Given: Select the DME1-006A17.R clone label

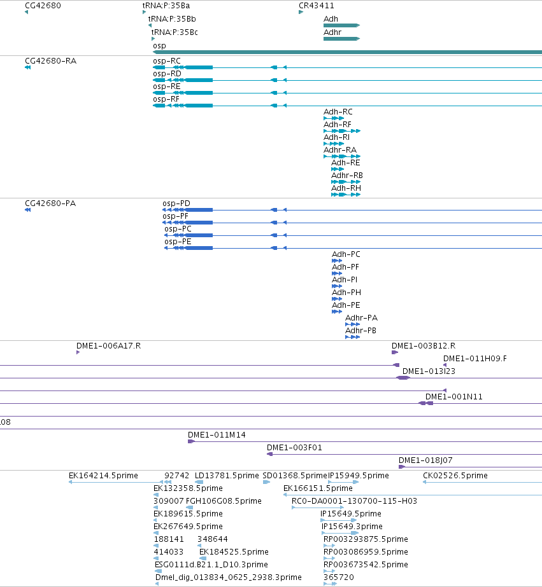Looking at the screenshot, I should tap(109, 346).
